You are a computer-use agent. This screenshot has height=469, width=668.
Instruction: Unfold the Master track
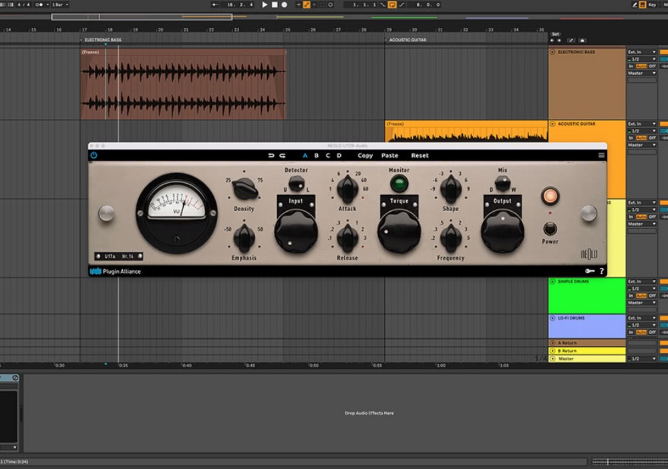(x=552, y=359)
